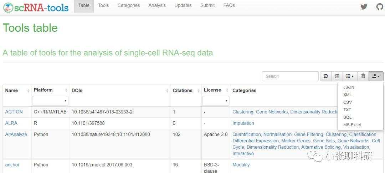
Task: Click into the Search input field
Action: tap(290, 76)
